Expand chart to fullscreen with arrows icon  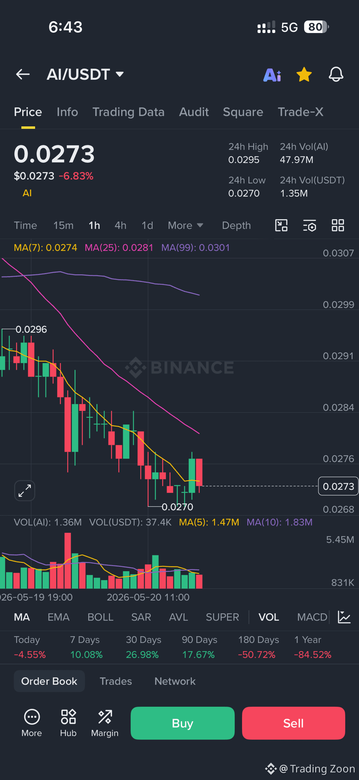point(25,491)
